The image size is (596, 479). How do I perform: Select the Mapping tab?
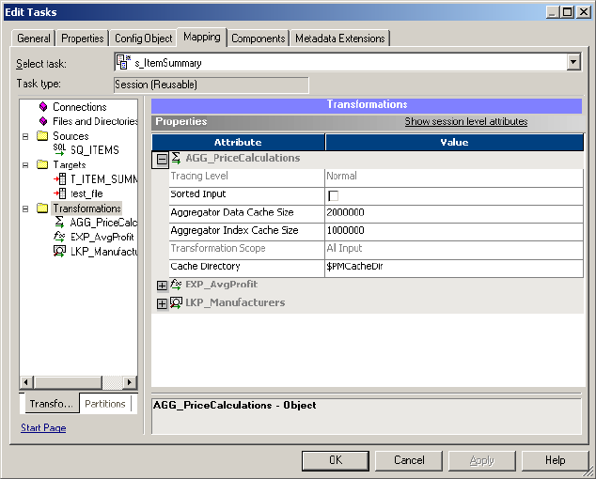(x=202, y=37)
